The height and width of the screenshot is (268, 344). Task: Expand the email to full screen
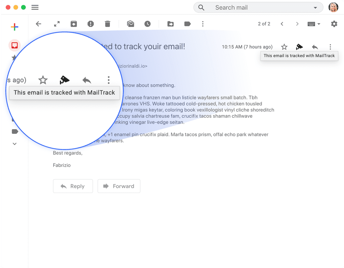[57, 24]
